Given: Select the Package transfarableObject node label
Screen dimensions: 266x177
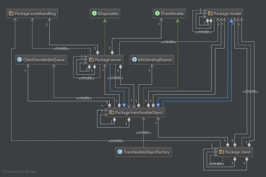Looking at the screenshot, I should [139, 113].
